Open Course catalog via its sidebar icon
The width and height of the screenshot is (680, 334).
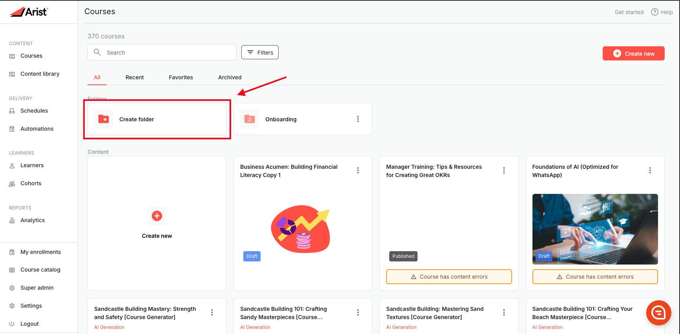pyautogui.click(x=12, y=270)
